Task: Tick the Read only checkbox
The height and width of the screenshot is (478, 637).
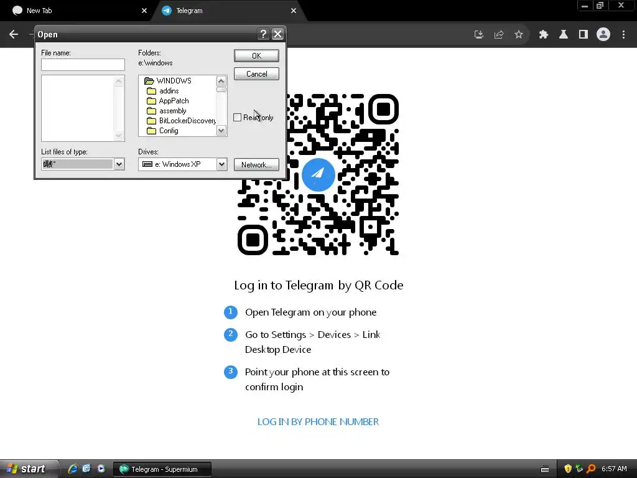Action: (x=237, y=118)
